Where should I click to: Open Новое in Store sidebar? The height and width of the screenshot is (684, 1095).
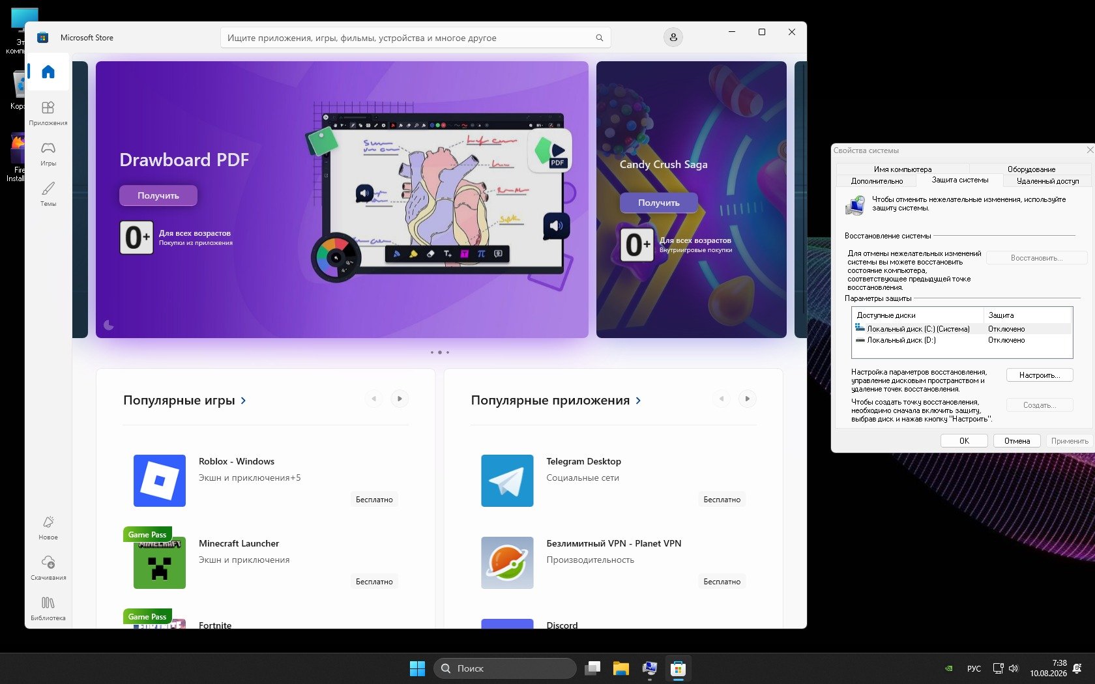tap(48, 527)
